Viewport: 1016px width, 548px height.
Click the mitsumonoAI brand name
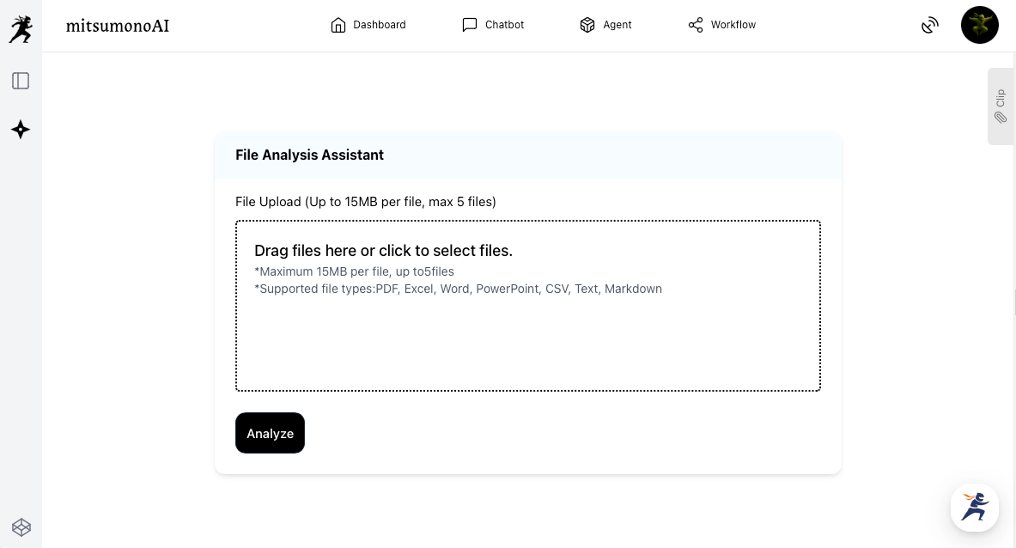[118, 26]
